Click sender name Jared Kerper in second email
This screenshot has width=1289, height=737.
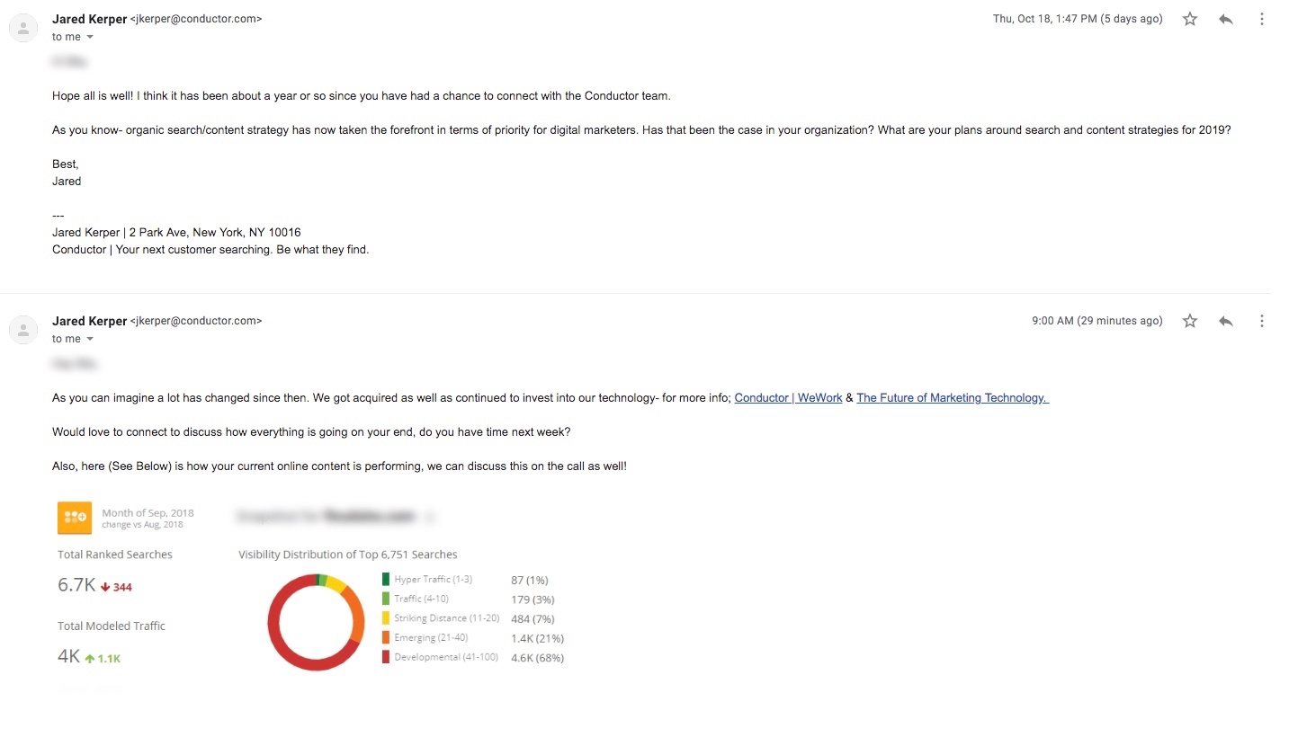[x=89, y=321]
